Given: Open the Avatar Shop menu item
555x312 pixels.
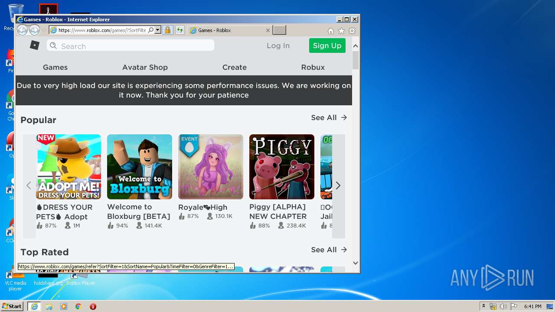Looking at the screenshot, I should 145,67.
